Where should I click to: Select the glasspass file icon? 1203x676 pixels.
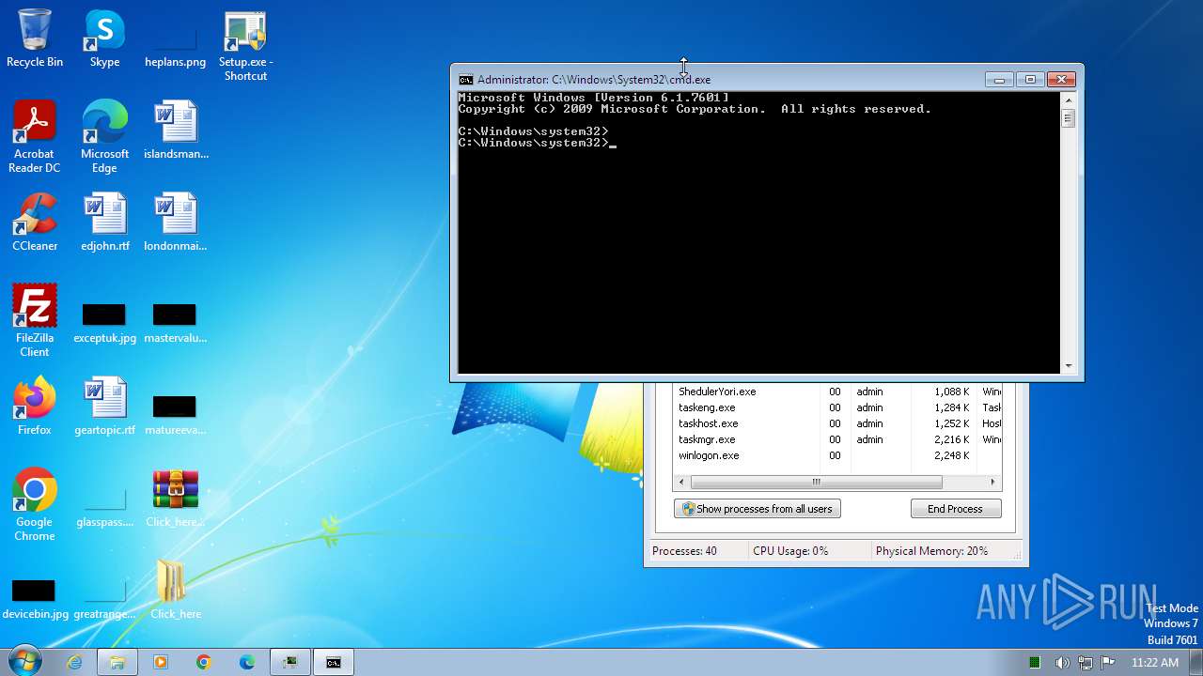(104, 508)
